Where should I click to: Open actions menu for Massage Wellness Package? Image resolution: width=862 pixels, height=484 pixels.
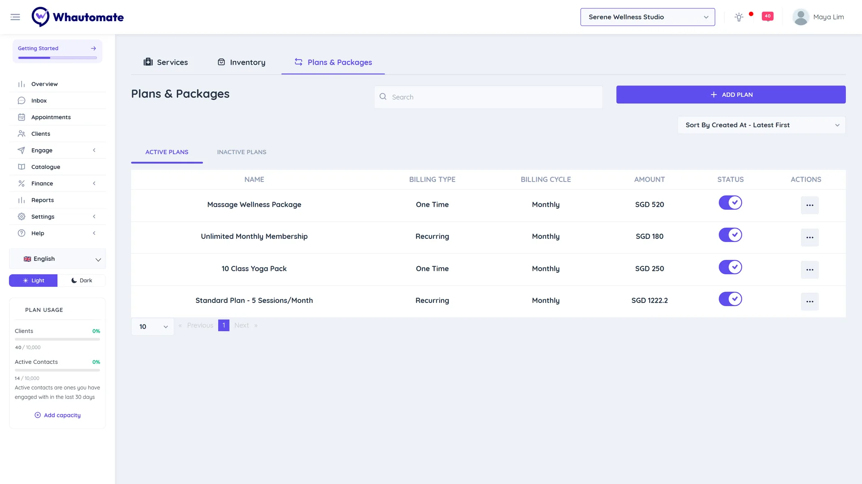pyautogui.click(x=809, y=205)
